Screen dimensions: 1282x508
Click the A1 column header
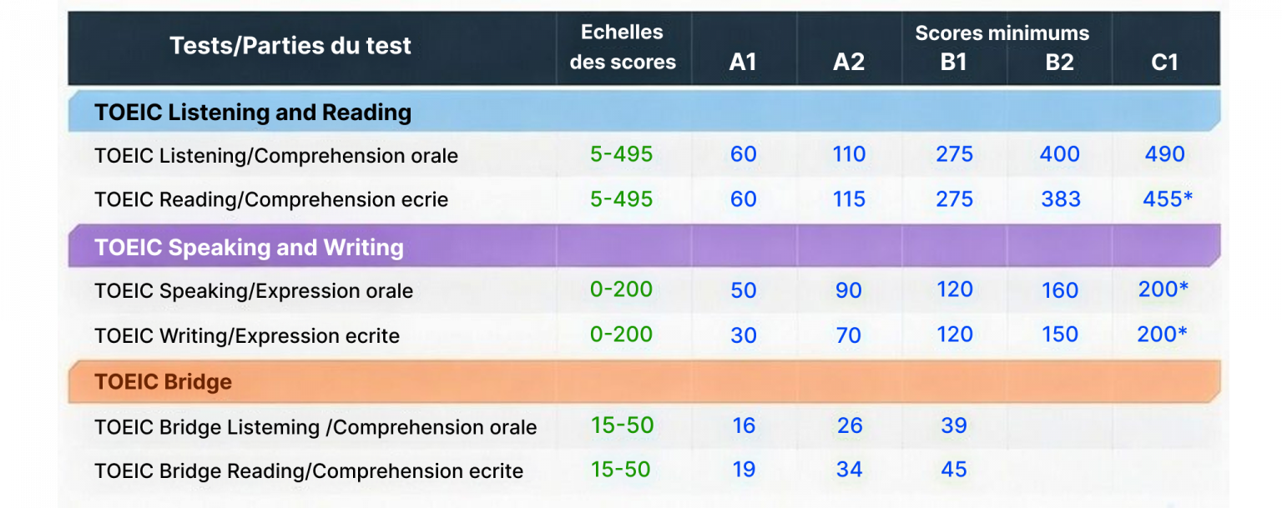pyautogui.click(x=743, y=63)
